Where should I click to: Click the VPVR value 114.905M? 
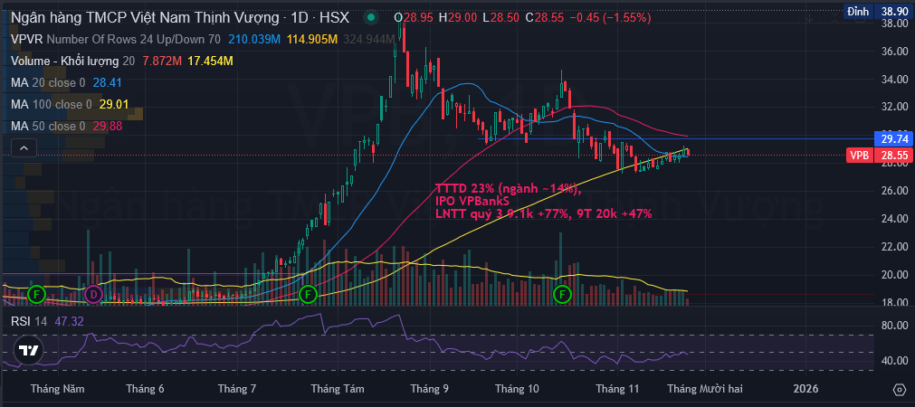click(x=312, y=40)
